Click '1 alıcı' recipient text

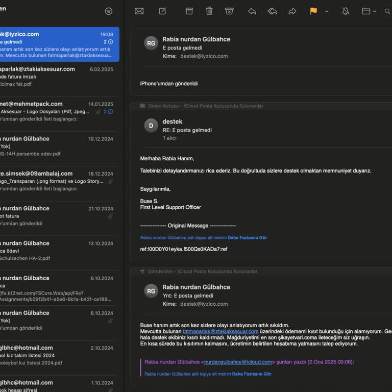coord(170,138)
